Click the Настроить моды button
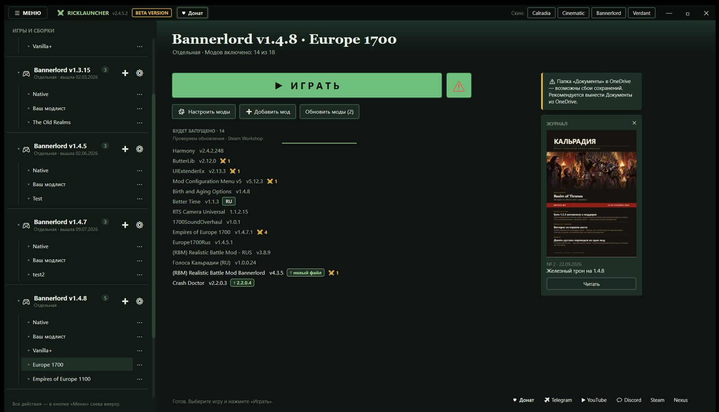719x412 pixels. pos(204,112)
